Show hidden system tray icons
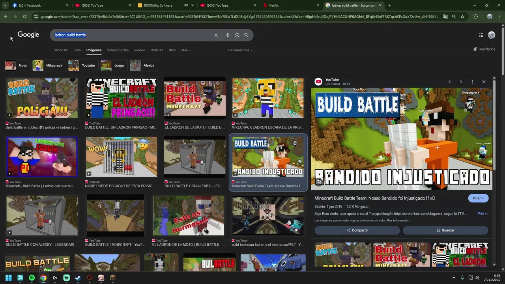 click(454, 278)
